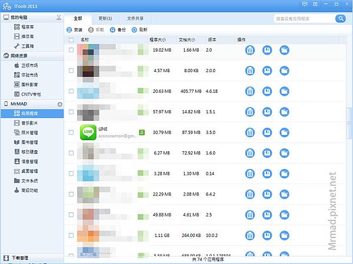Back up the 20.63 MB app via save icon
353x264 pixels.
pyautogui.click(x=267, y=92)
